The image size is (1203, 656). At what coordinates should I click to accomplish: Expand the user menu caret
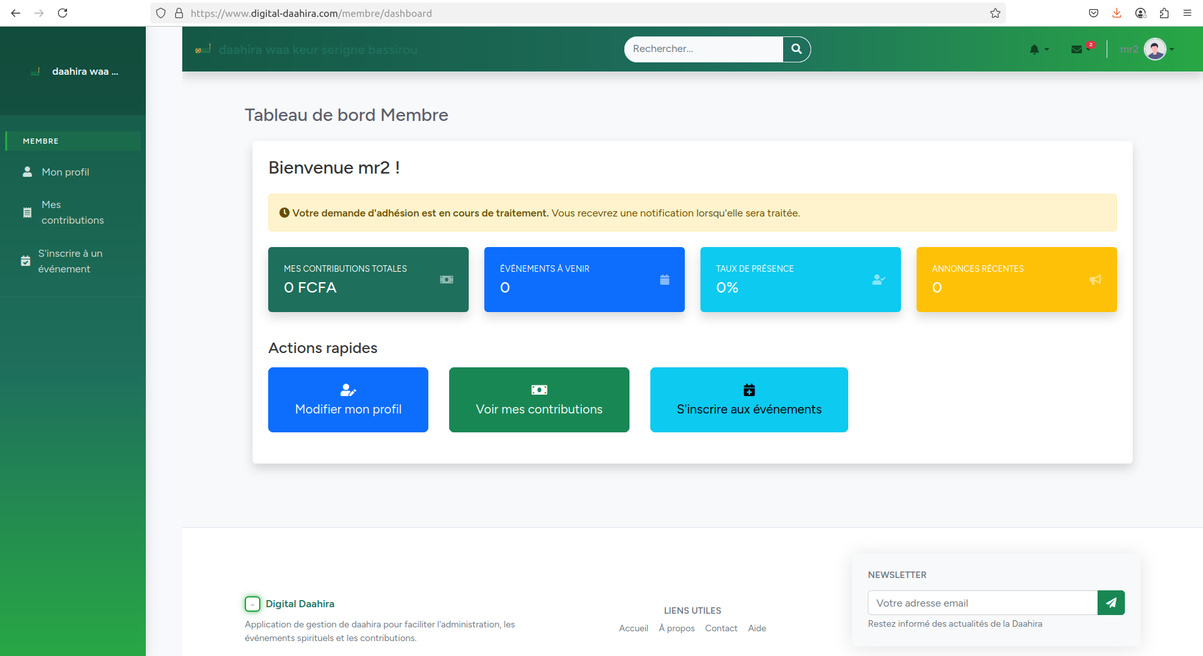1172,49
